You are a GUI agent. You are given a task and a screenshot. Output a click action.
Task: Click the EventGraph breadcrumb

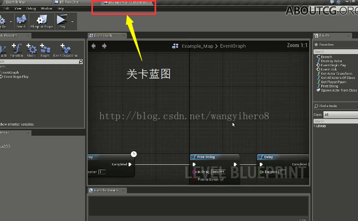pos(233,46)
